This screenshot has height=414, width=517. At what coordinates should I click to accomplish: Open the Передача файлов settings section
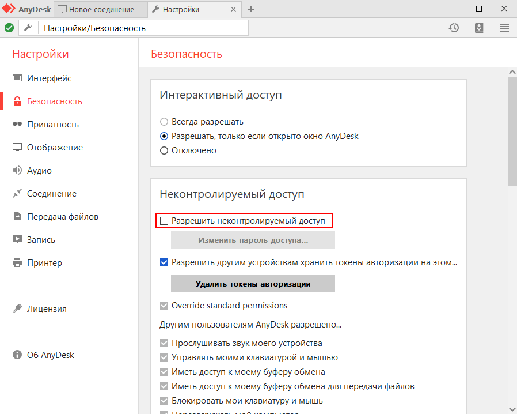pos(63,217)
